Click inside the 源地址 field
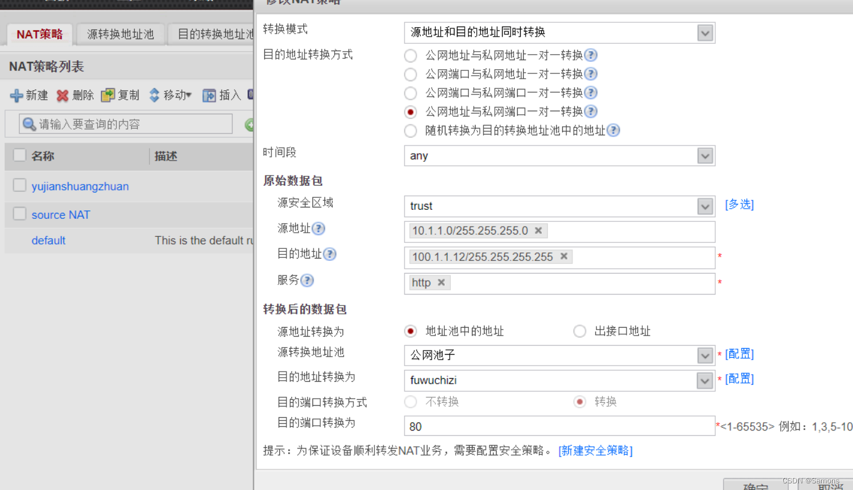The width and height of the screenshot is (853, 490). [559, 231]
